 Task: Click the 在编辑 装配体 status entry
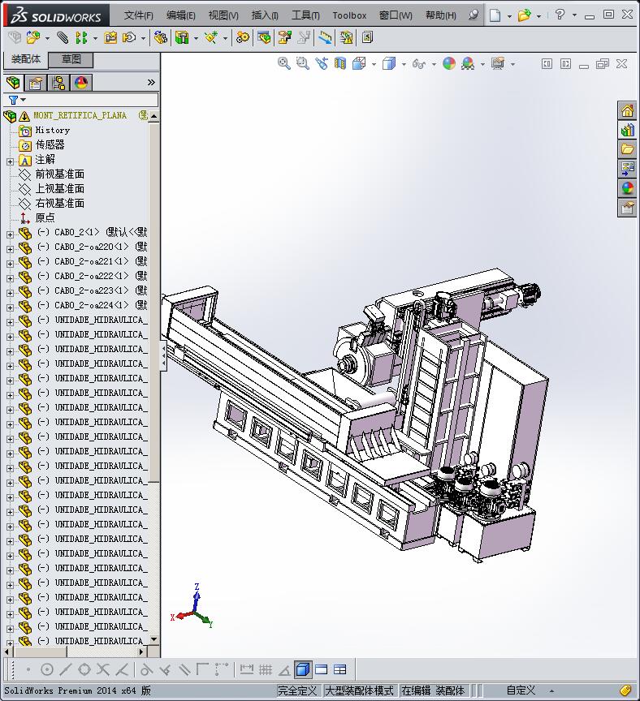coord(433,690)
